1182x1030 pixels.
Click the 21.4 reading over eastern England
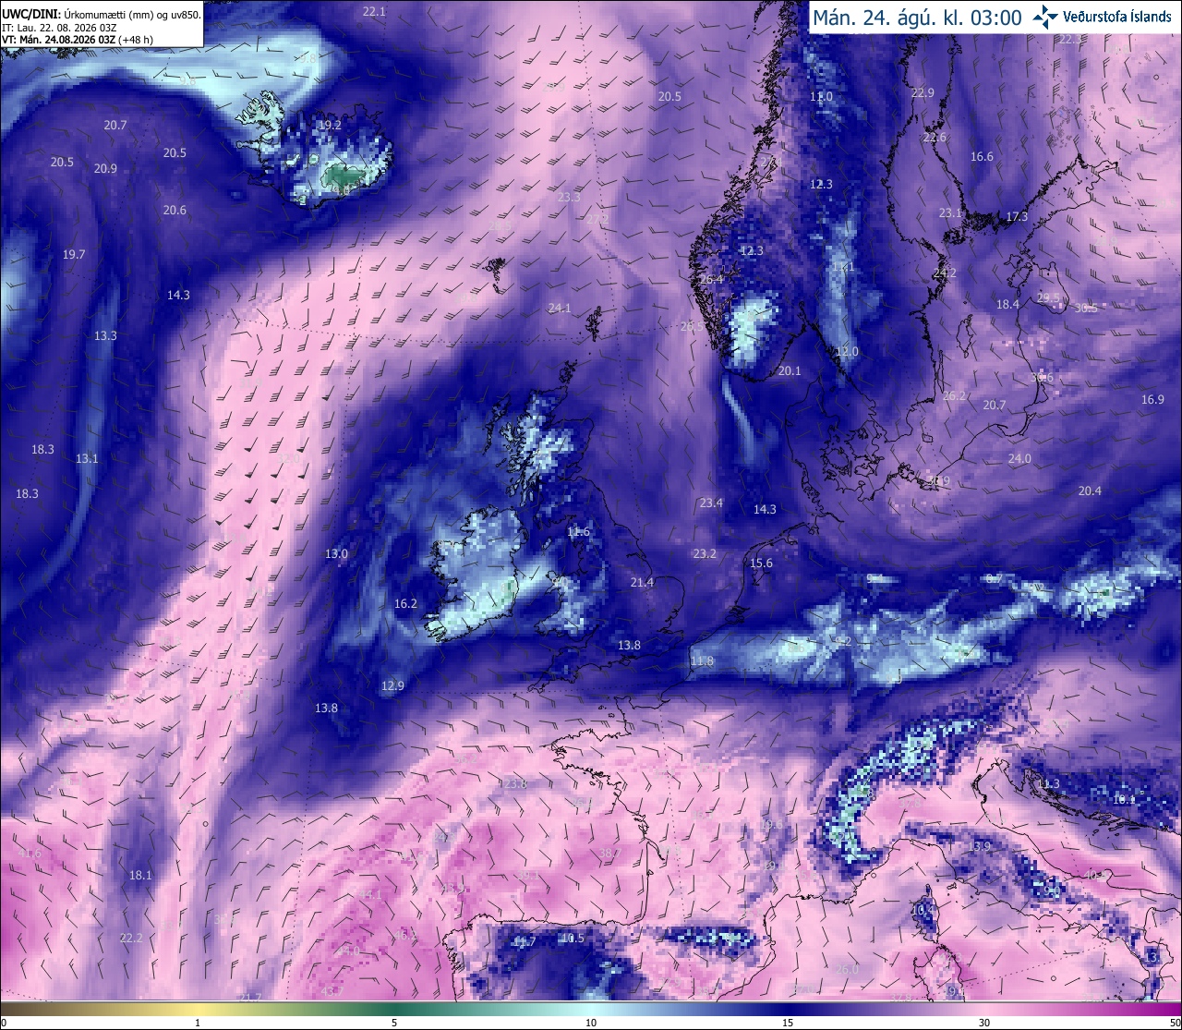click(642, 583)
